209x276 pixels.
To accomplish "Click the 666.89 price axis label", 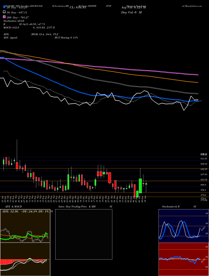I will point(204,164).
